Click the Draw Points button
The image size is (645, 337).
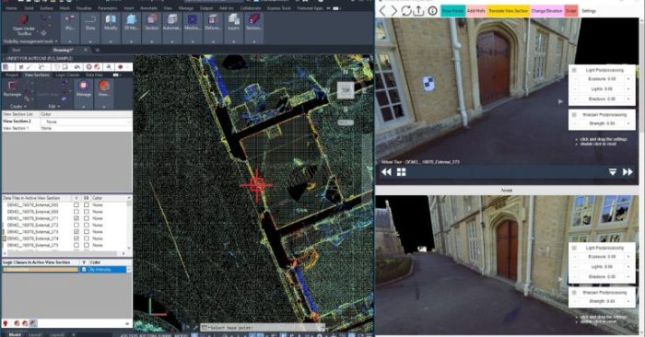tap(453, 11)
